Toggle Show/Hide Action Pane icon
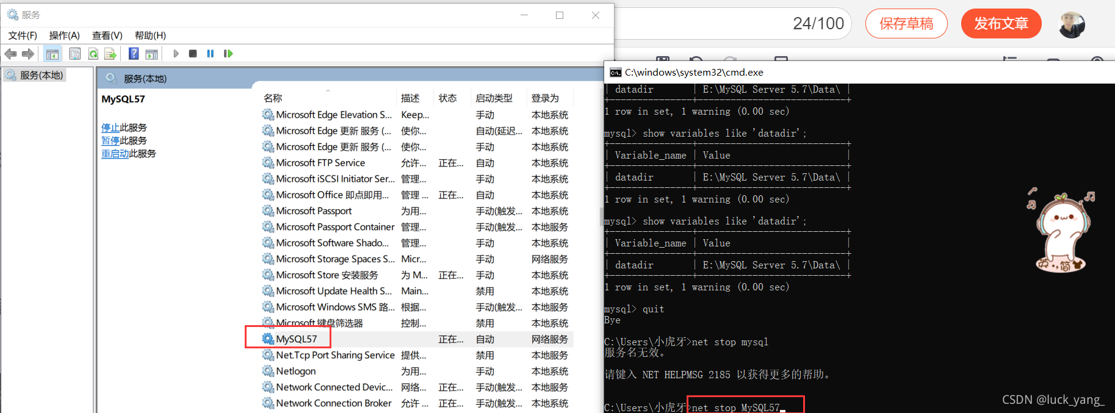Image resolution: width=1115 pixels, height=413 pixels. 151,54
